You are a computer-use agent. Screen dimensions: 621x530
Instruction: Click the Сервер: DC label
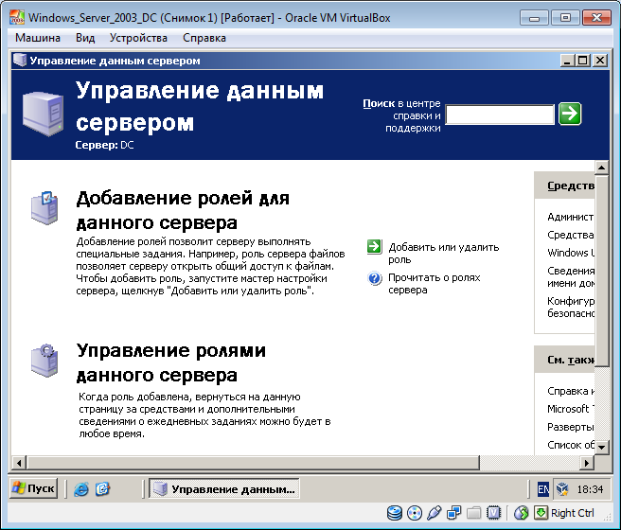point(104,145)
